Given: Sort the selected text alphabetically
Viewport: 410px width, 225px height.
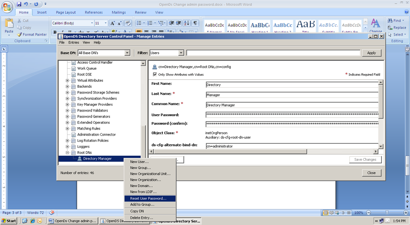Looking at the screenshot, I should (187, 23).
